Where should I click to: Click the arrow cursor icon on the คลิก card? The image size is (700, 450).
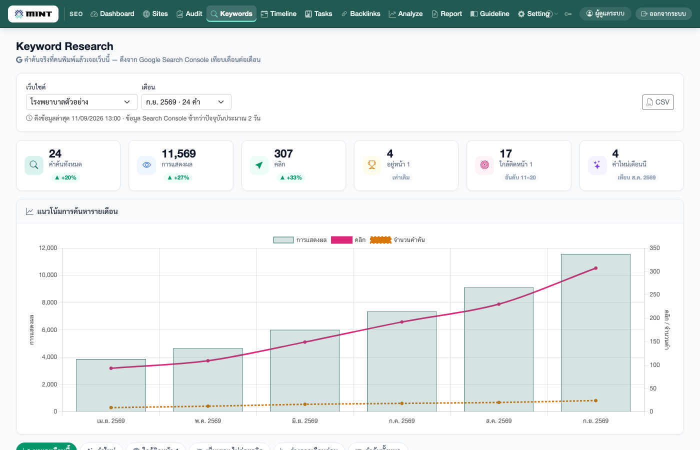[x=259, y=165]
